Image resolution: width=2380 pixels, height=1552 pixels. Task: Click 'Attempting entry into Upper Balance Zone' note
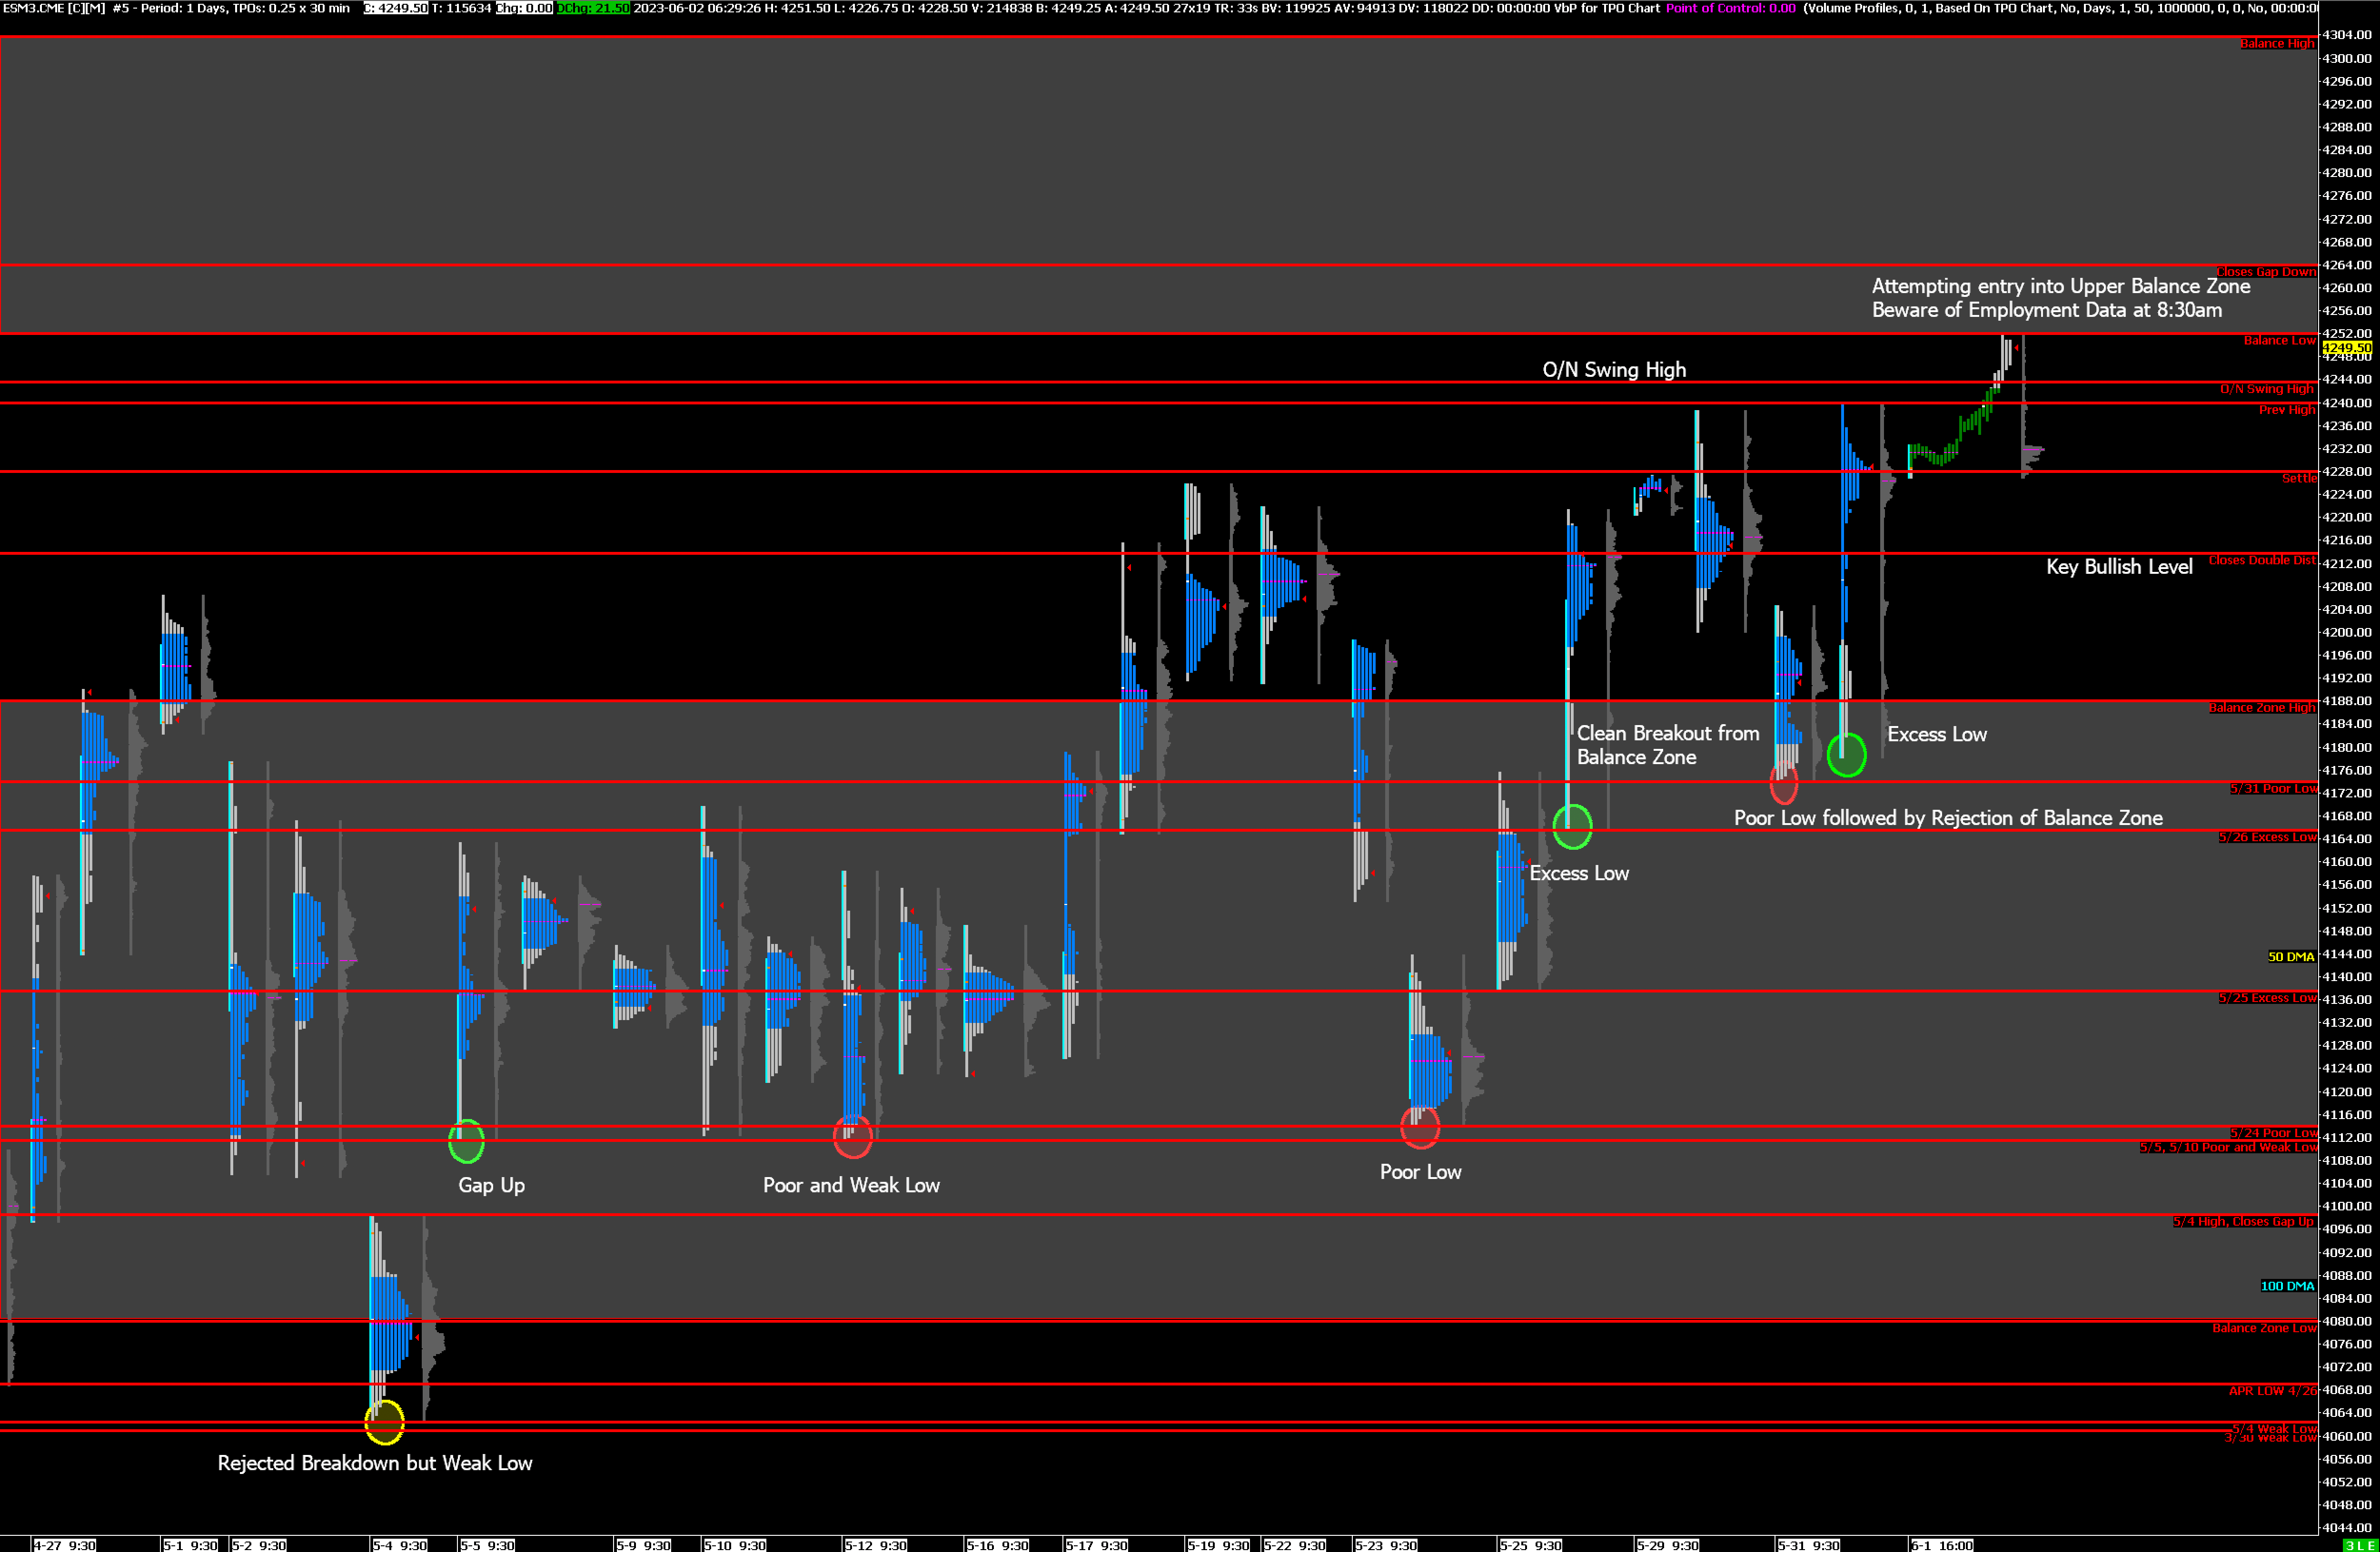pyautogui.click(x=2060, y=286)
